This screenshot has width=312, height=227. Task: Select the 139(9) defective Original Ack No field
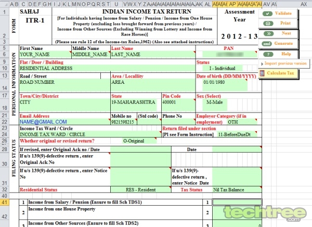point(141,160)
